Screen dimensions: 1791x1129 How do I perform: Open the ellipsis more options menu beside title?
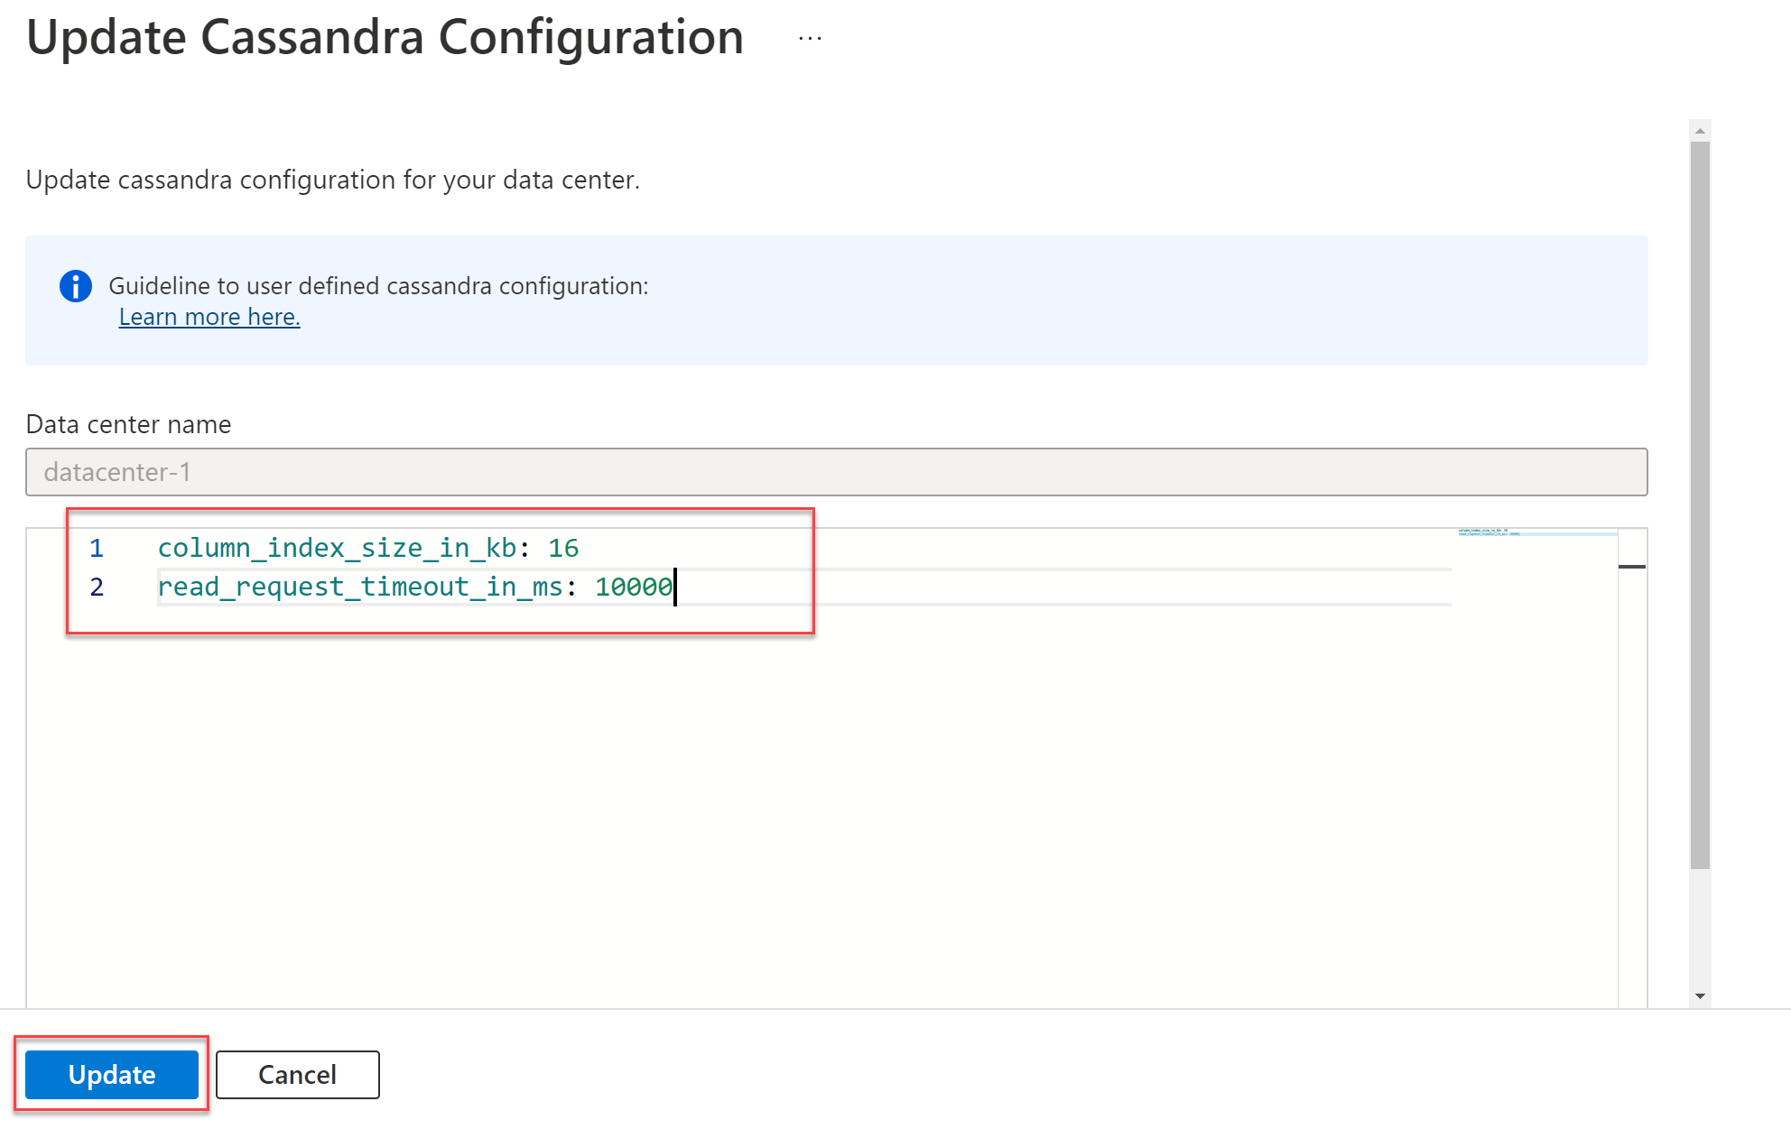coord(810,39)
